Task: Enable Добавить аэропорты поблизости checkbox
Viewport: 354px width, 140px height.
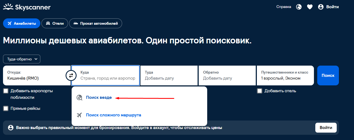Action: tap(6, 91)
